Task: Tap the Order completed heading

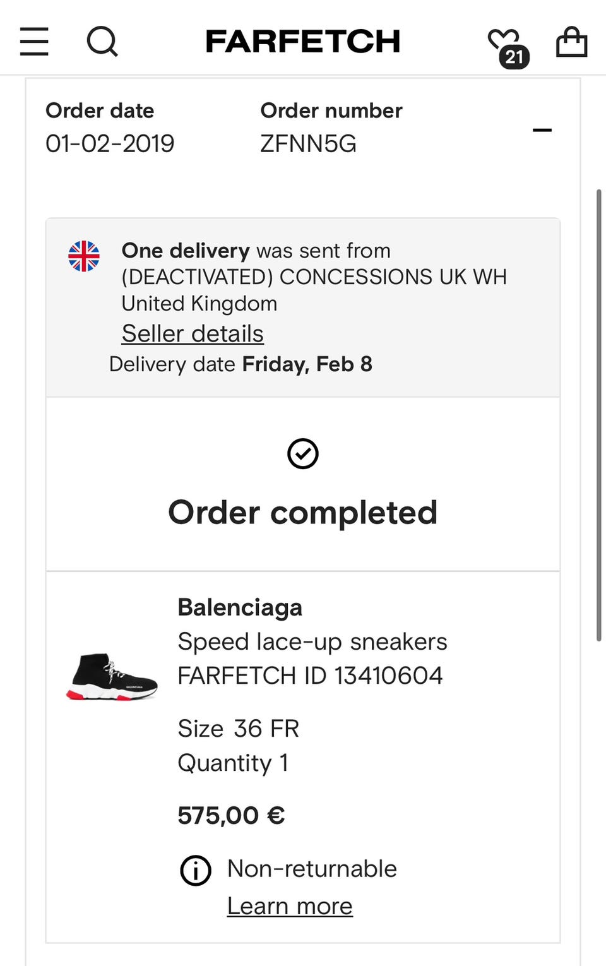Action: coord(303,512)
